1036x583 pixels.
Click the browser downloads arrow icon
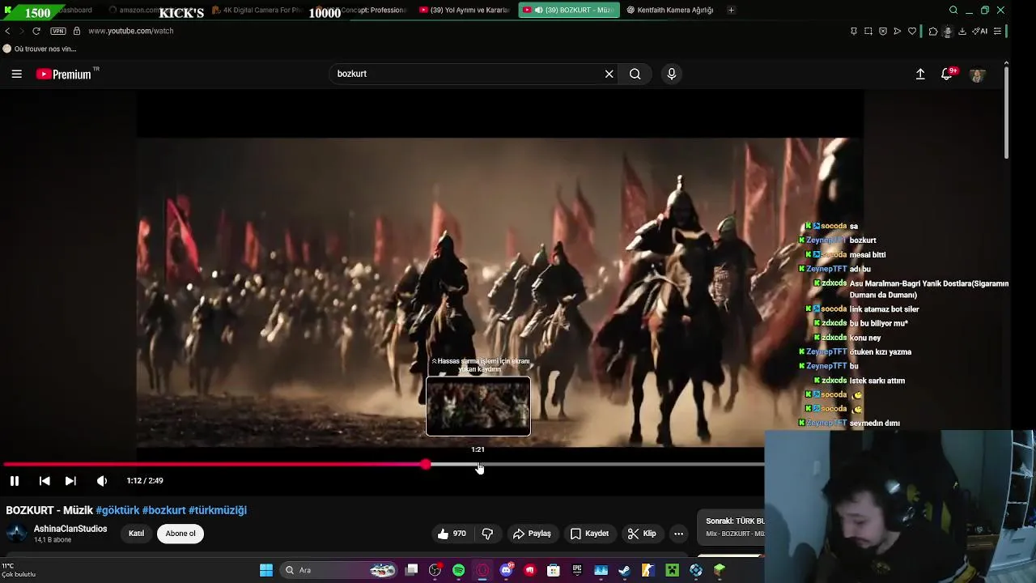(962, 31)
